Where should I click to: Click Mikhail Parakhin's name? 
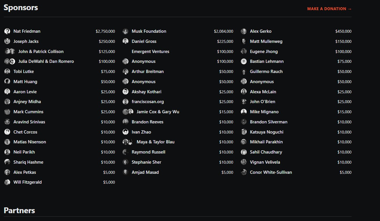click(266, 142)
